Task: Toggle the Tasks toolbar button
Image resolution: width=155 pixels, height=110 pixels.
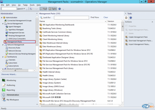Action: pos(53,9)
